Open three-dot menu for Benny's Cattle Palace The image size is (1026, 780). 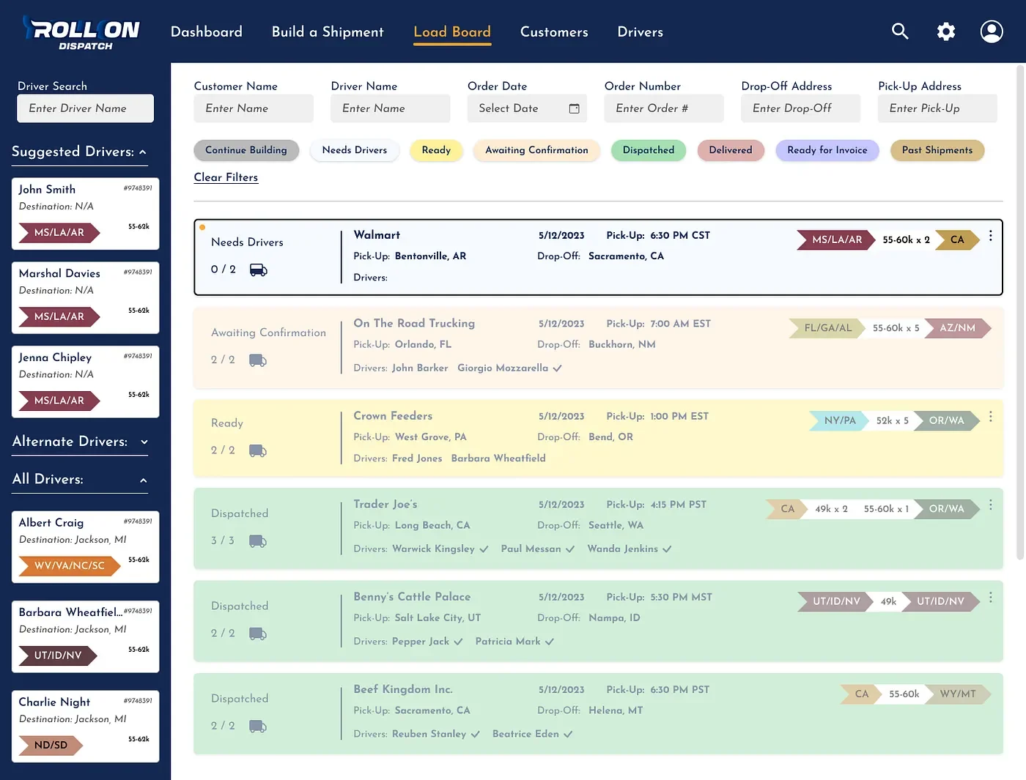[x=991, y=598]
